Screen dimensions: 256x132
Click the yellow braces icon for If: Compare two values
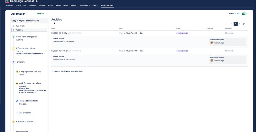coord(13,49)
